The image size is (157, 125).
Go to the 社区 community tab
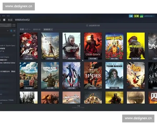click(x=10, y=20)
